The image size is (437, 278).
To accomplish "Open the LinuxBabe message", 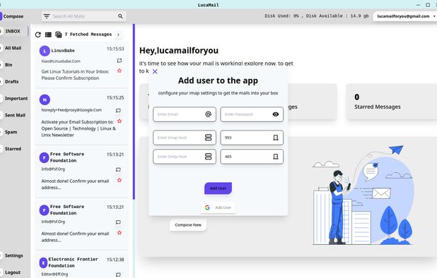I will [81, 65].
